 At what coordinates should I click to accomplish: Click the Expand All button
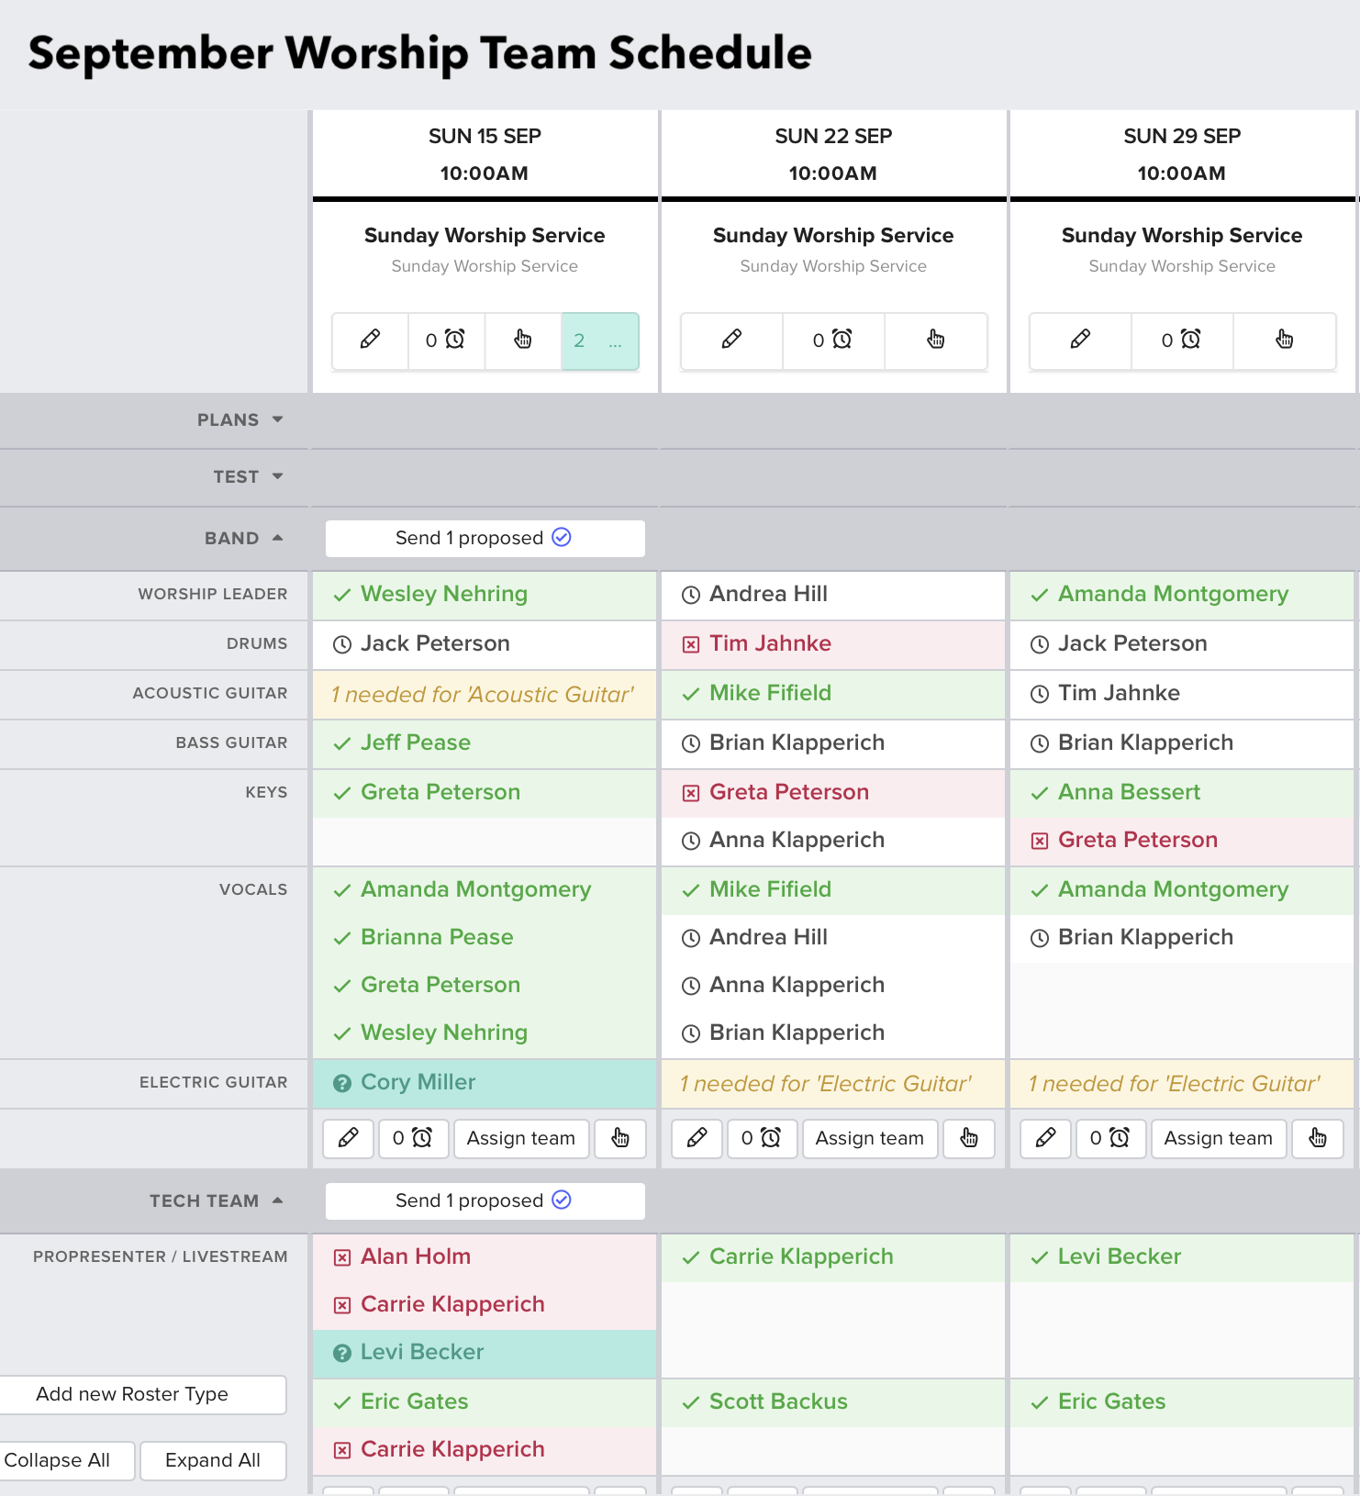(x=213, y=1460)
